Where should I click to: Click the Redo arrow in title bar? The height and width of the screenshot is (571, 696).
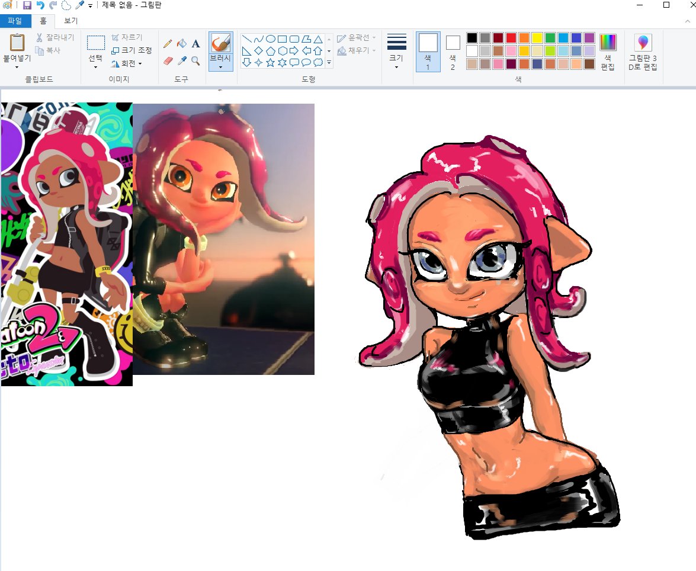[53, 5]
